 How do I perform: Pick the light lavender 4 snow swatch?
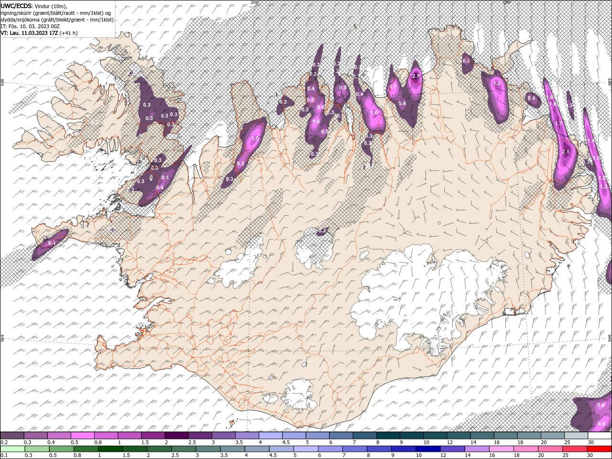tap(270, 436)
